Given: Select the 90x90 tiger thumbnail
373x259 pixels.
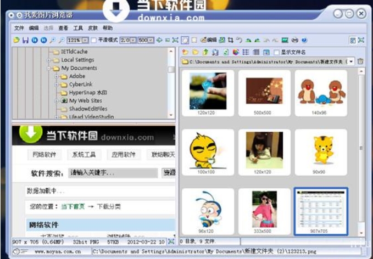Looking at the screenshot, I should 321,153.
